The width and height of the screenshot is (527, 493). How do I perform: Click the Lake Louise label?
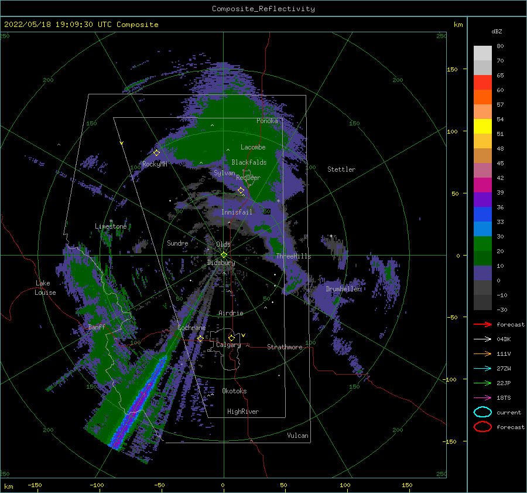(x=45, y=288)
